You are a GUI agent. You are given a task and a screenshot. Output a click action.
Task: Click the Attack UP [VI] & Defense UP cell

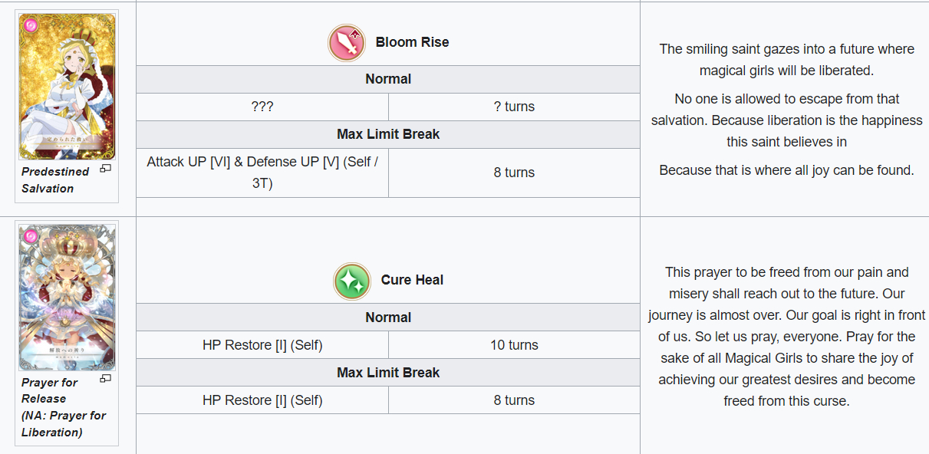(262, 173)
